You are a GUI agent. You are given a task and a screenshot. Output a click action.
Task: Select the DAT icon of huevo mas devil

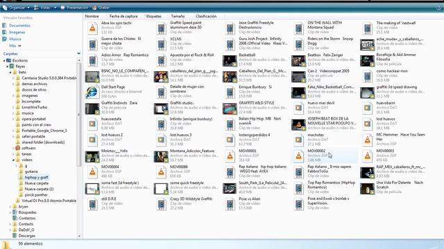point(299,108)
